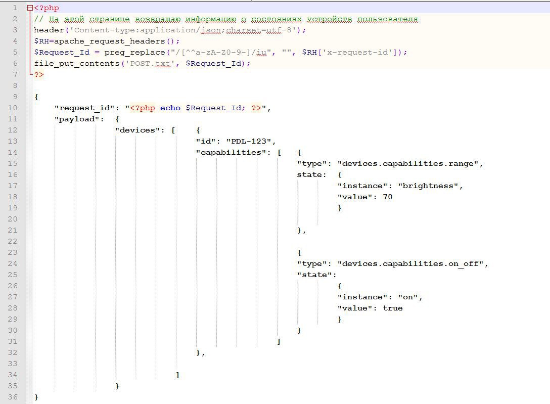Click the "devices" key
This screenshot has width=550, height=404.
tap(137, 130)
